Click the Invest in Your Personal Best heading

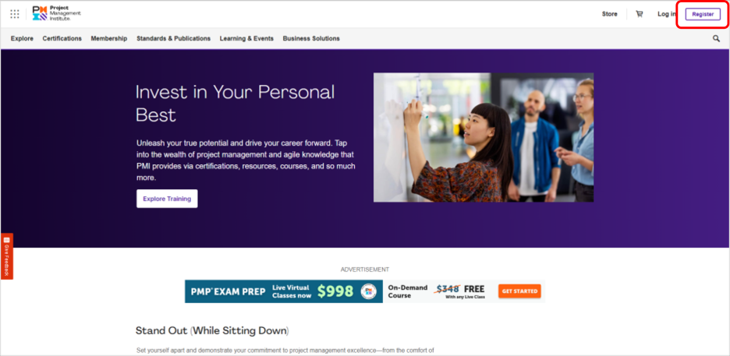(235, 103)
